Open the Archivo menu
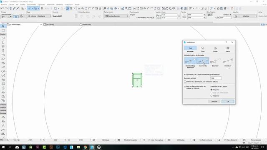 tap(4, 5)
